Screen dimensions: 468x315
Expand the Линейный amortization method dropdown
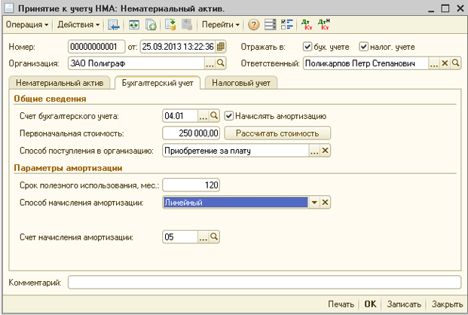click(314, 203)
